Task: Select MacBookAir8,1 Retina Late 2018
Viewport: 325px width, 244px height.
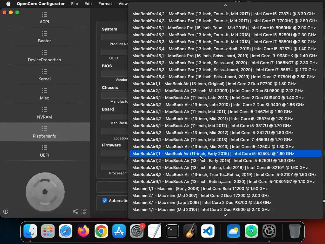Action: point(225,167)
